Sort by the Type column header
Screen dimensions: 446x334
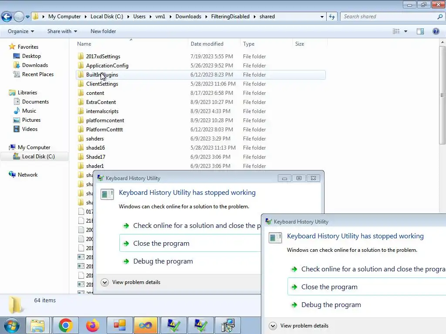(x=249, y=44)
